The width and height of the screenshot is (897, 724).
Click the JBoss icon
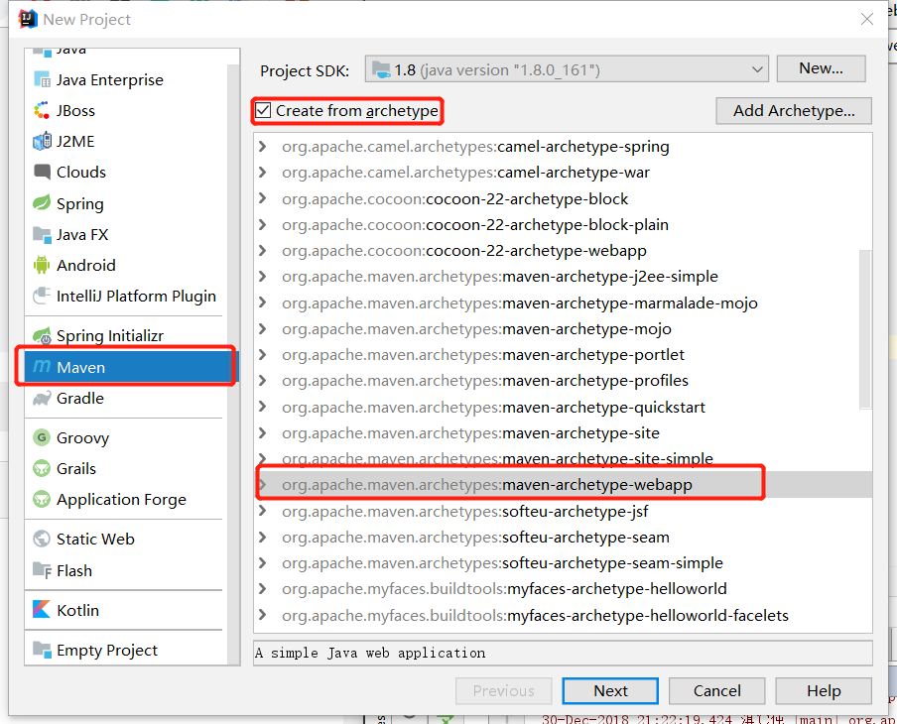pos(42,110)
